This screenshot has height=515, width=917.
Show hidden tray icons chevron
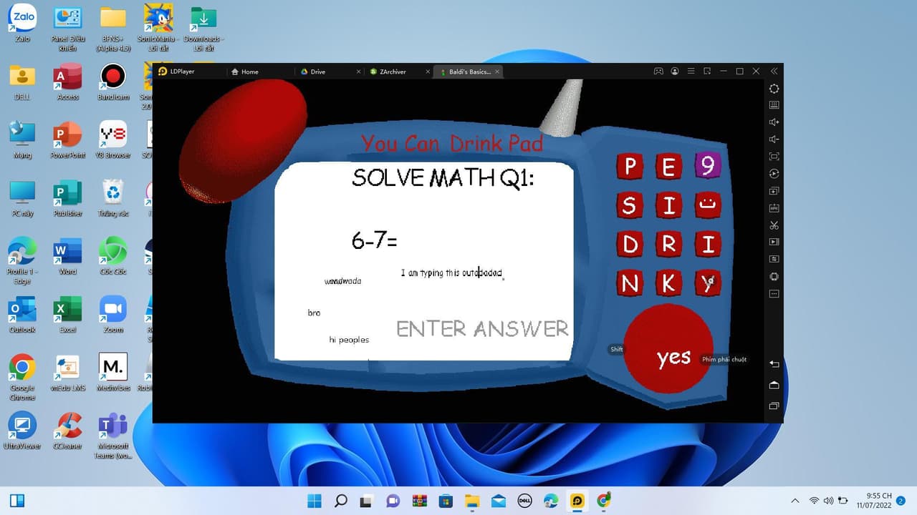tap(795, 501)
